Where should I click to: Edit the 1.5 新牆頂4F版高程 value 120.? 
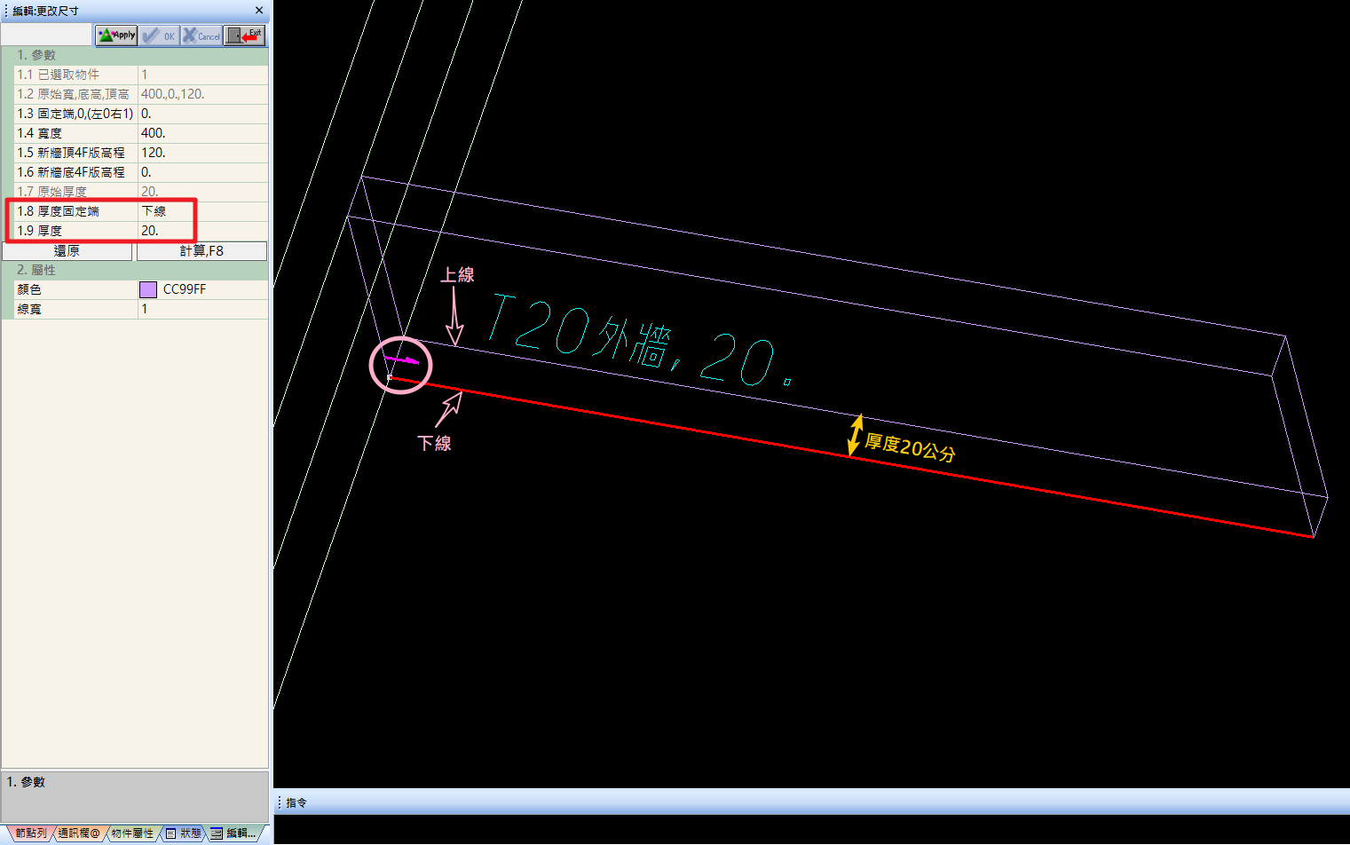coord(202,153)
